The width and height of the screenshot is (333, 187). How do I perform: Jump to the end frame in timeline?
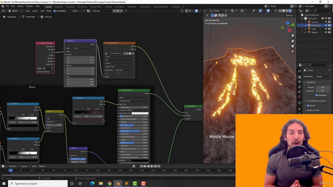159,166
